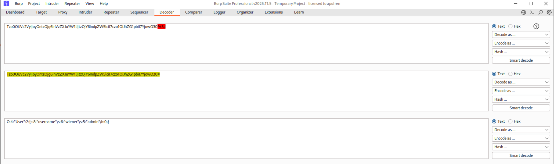Switch to the Repeater tab

point(111,12)
